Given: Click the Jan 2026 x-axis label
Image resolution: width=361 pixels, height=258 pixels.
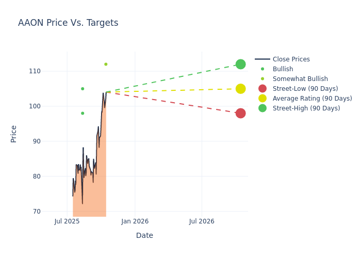Looking at the screenshot, I should [135, 221].
